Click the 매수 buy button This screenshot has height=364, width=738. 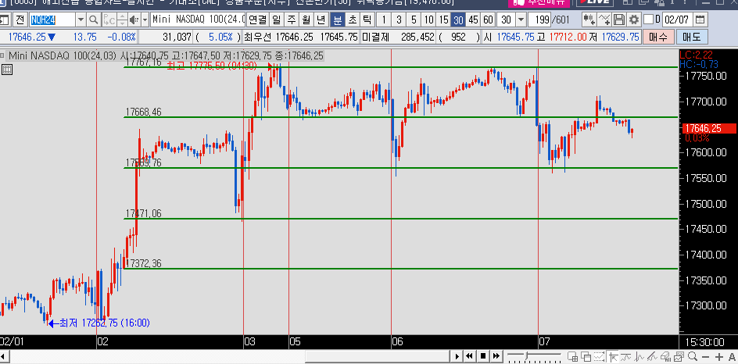657,37
